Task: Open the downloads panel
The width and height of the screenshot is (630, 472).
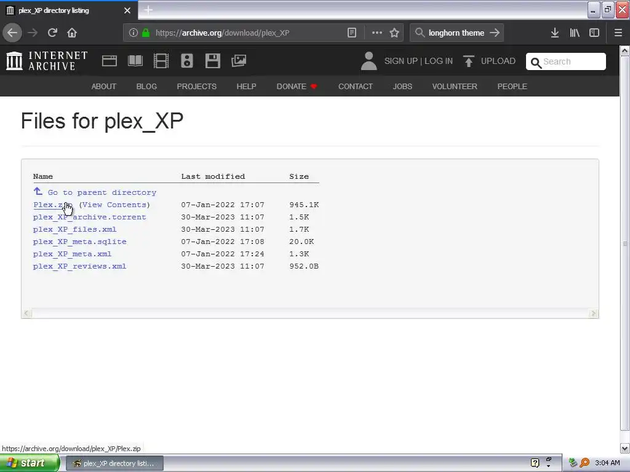Action: point(555,33)
